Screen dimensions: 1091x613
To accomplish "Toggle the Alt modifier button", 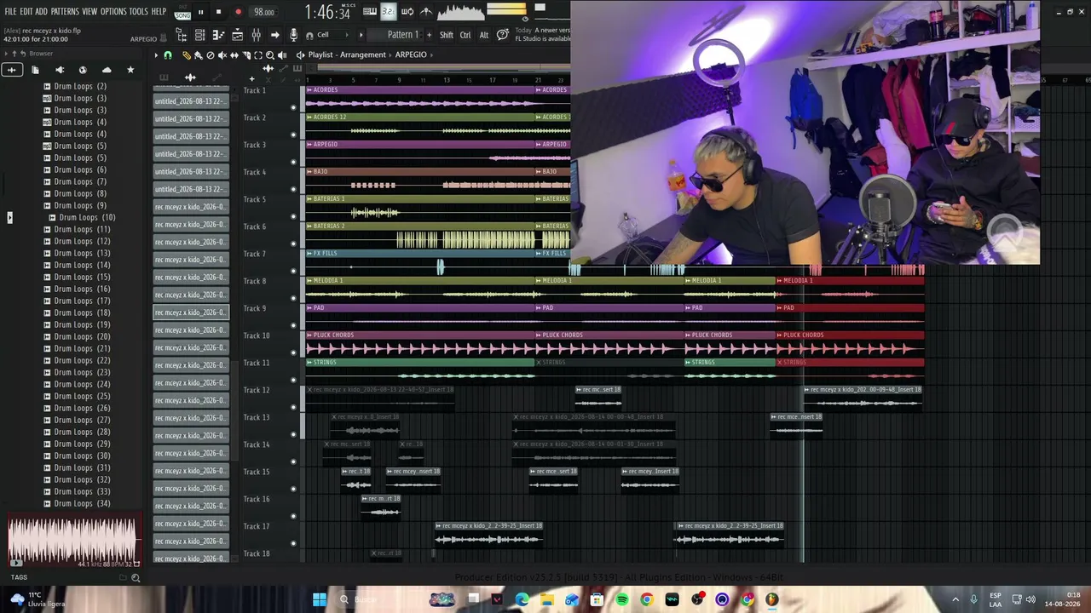I will [x=484, y=35].
